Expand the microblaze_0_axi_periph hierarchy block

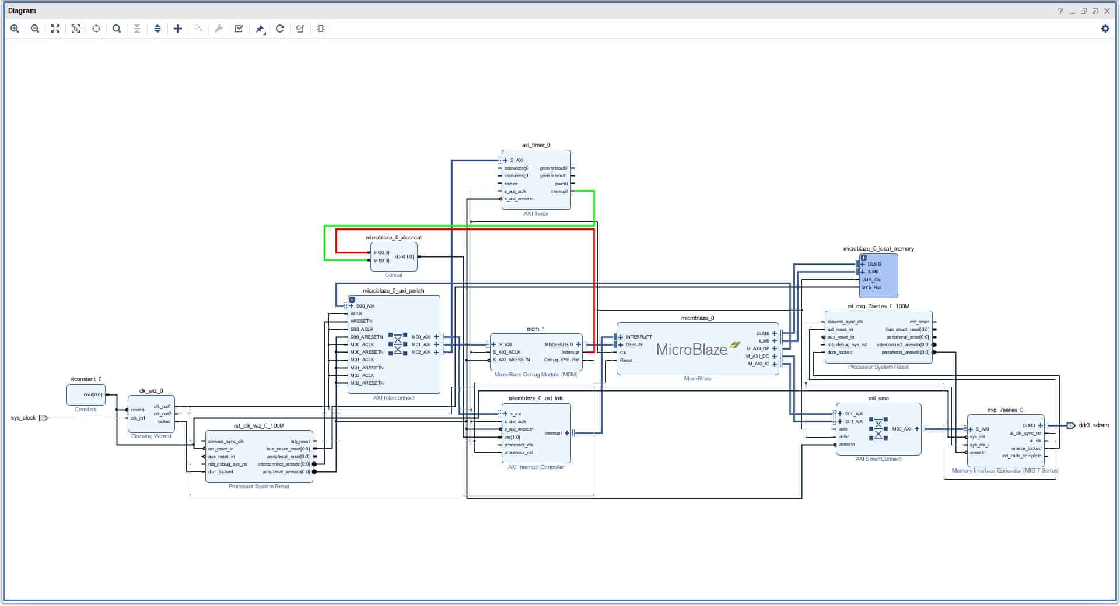(352, 300)
